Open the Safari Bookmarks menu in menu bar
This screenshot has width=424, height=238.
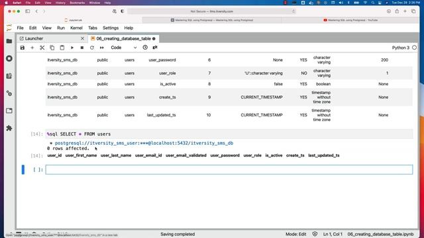click(x=77, y=3)
